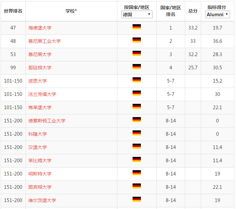Open the 海德堡大学 link
This screenshot has height=209, width=236.
point(40,28)
